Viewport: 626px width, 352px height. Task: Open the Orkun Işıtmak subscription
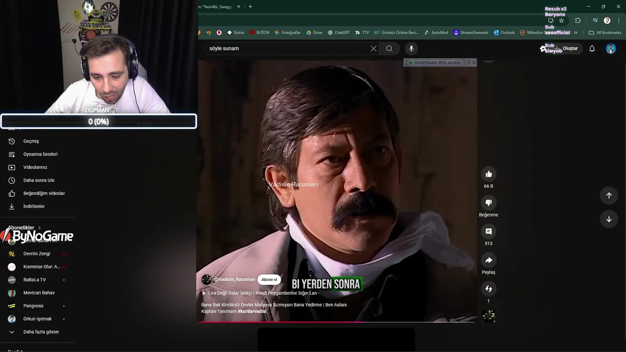(37, 319)
